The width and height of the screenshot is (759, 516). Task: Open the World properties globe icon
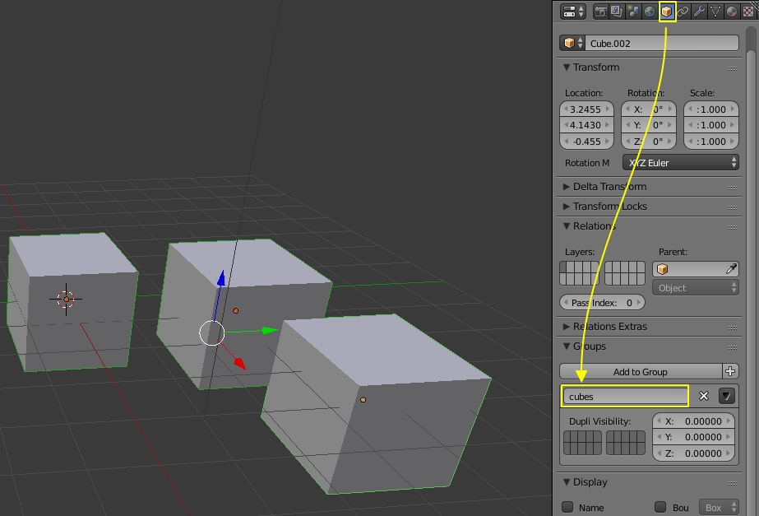(x=648, y=11)
